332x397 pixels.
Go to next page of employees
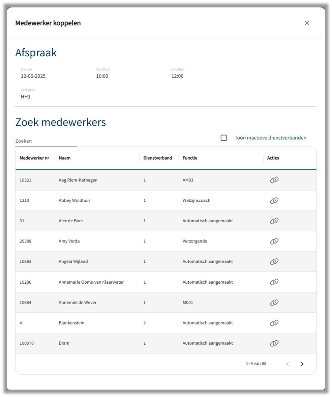[x=302, y=364]
